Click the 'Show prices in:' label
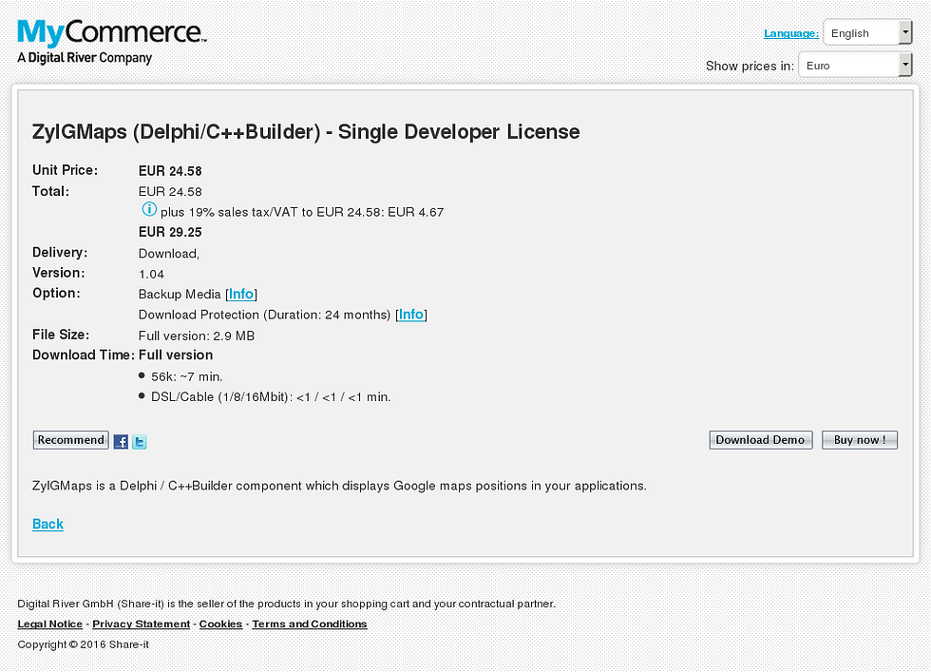 pos(750,66)
